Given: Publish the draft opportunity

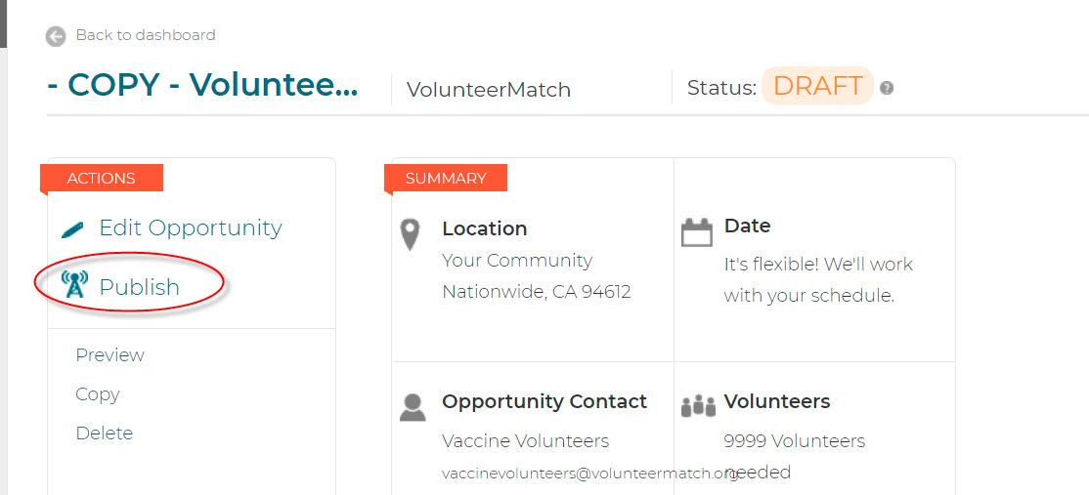Looking at the screenshot, I should click(139, 287).
